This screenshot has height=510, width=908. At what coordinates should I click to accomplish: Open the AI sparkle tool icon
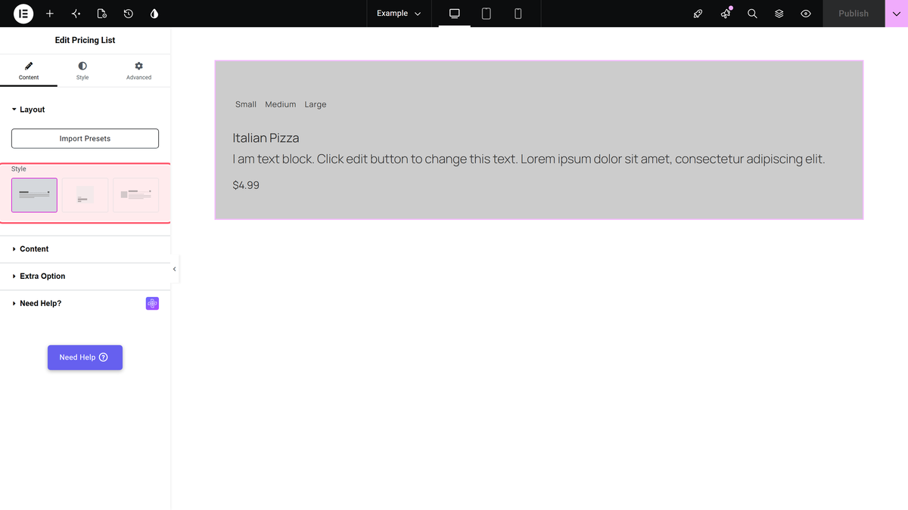point(76,14)
